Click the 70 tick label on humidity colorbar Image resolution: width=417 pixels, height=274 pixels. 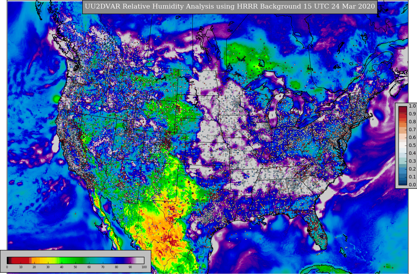103,267
